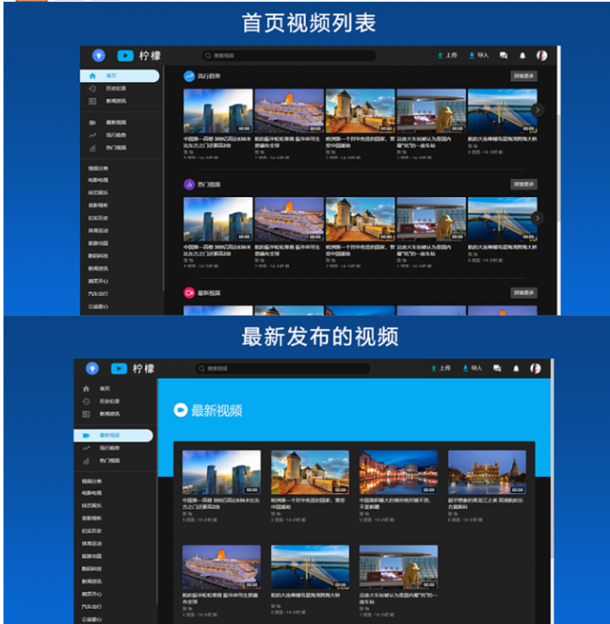
Task: Click the notification bell in the top window
Action: (523, 55)
